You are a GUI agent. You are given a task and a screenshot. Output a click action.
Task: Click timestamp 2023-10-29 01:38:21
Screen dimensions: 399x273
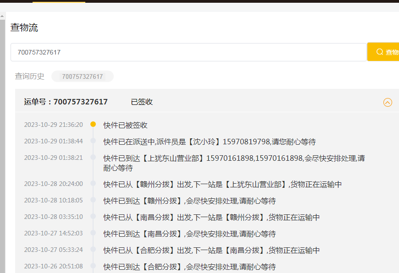click(x=54, y=158)
